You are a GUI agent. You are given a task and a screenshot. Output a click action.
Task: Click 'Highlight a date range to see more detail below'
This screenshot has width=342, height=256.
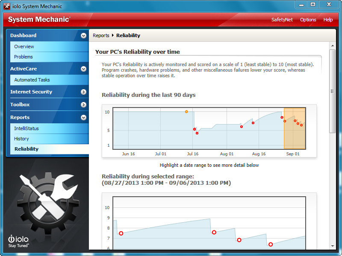(x=209, y=165)
